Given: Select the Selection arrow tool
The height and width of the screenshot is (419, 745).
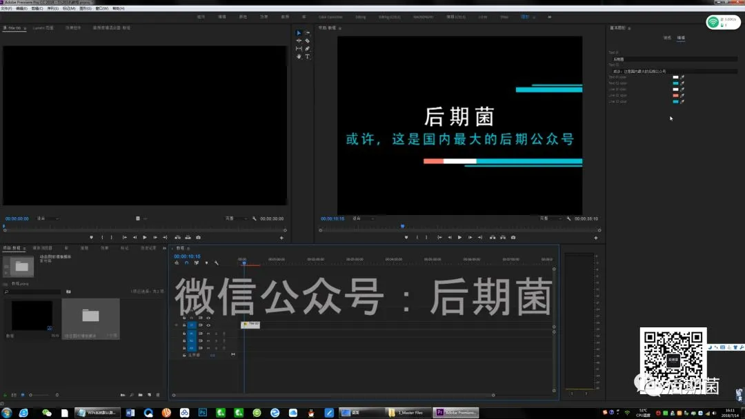Looking at the screenshot, I should pos(299,33).
